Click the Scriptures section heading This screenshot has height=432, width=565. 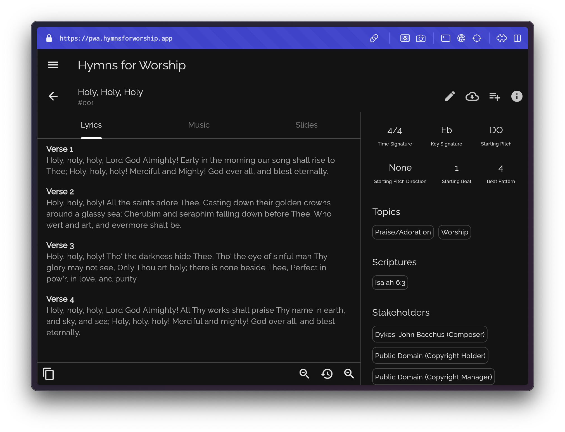point(394,262)
